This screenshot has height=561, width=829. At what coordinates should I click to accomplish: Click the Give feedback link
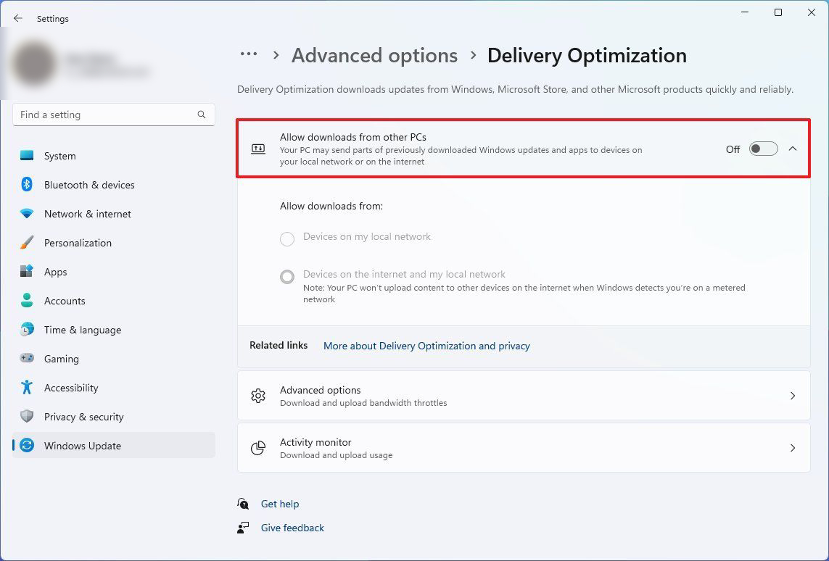click(292, 528)
